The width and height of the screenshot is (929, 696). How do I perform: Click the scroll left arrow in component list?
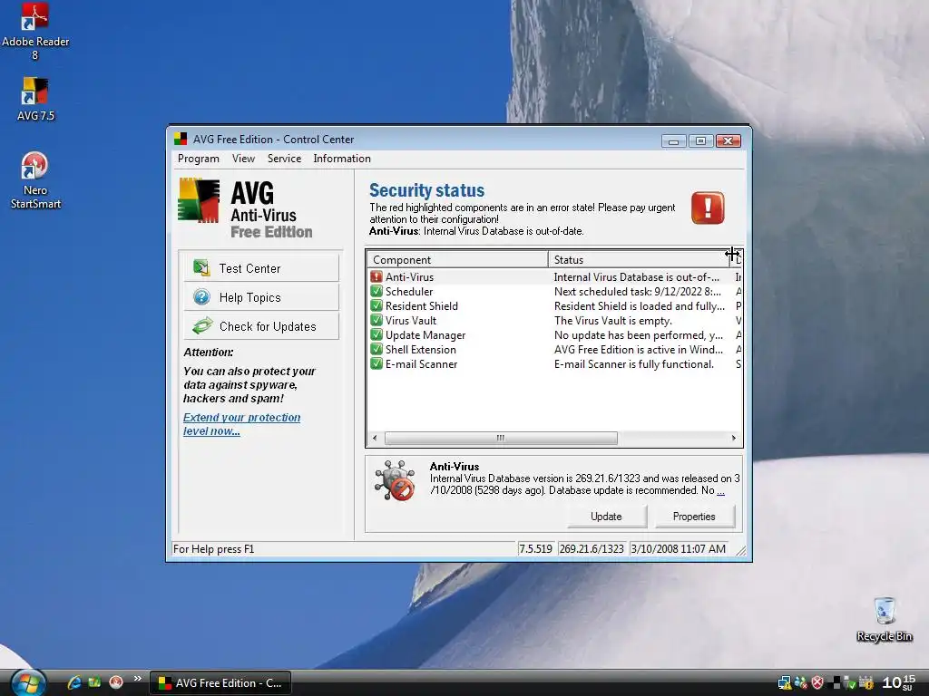coord(375,438)
